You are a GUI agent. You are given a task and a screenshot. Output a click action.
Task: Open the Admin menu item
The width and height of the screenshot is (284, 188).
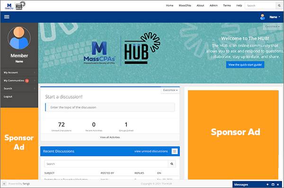click(x=213, y=6)
